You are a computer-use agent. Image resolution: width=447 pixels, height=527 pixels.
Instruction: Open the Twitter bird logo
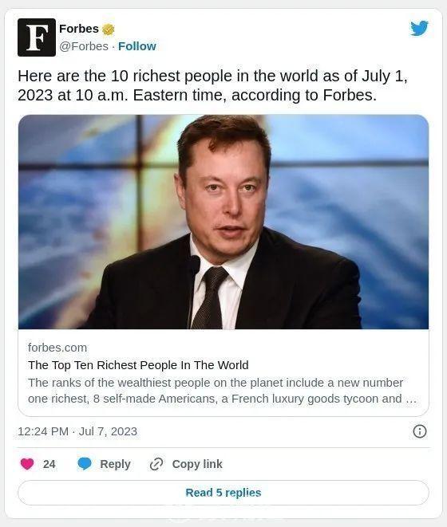click(419, 28)
